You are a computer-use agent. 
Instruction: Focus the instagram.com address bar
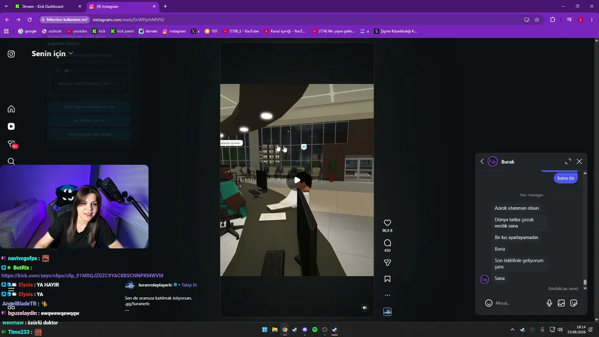(299, 20)
